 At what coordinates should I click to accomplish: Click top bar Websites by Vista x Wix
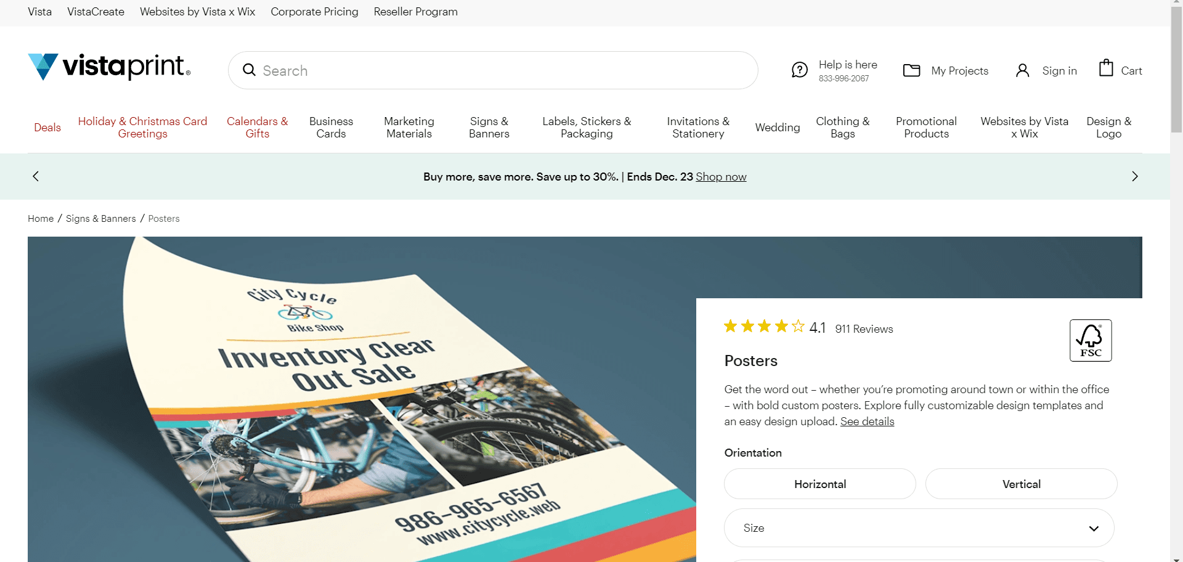tap(197, 12)
